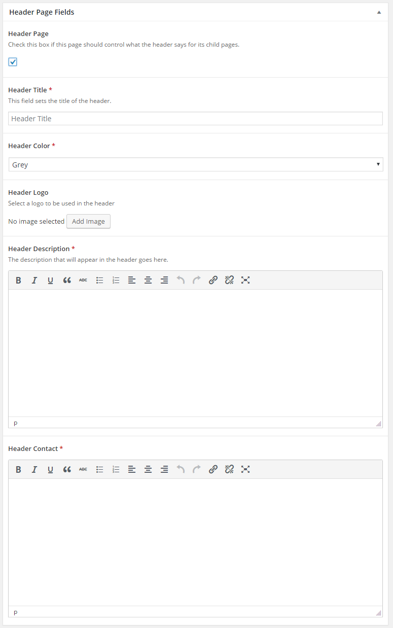Apply Strikethrough in Header Contact editor
Viewport: 393px width, 628px height.
[x=83, y=469]
